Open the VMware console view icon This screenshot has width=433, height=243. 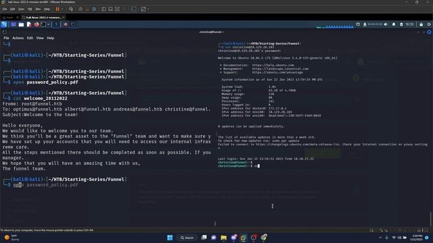pos(134,9)
